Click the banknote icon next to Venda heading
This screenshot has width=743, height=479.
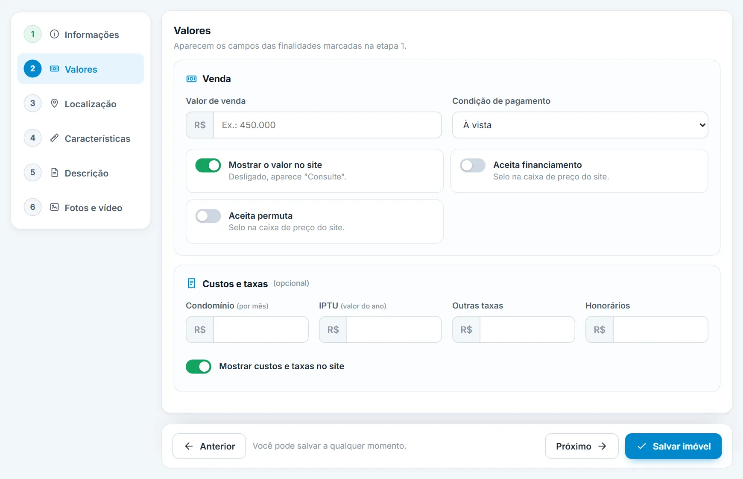191,79
